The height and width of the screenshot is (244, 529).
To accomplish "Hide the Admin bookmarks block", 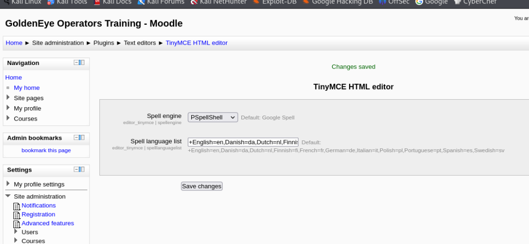I will pos(76,137).
